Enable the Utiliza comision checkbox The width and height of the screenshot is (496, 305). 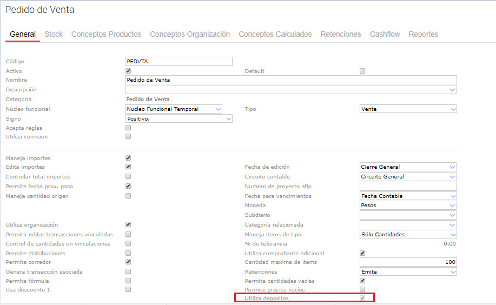(128, 137)
